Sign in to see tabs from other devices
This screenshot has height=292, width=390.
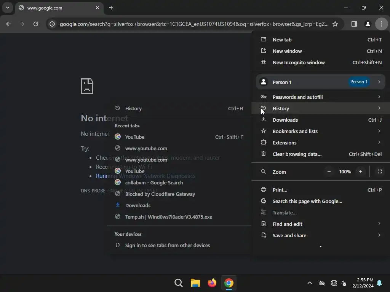tap(179, 245)
